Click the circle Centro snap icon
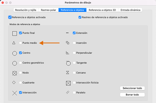The height and width of the screenshot is (103, 156). 15,53
